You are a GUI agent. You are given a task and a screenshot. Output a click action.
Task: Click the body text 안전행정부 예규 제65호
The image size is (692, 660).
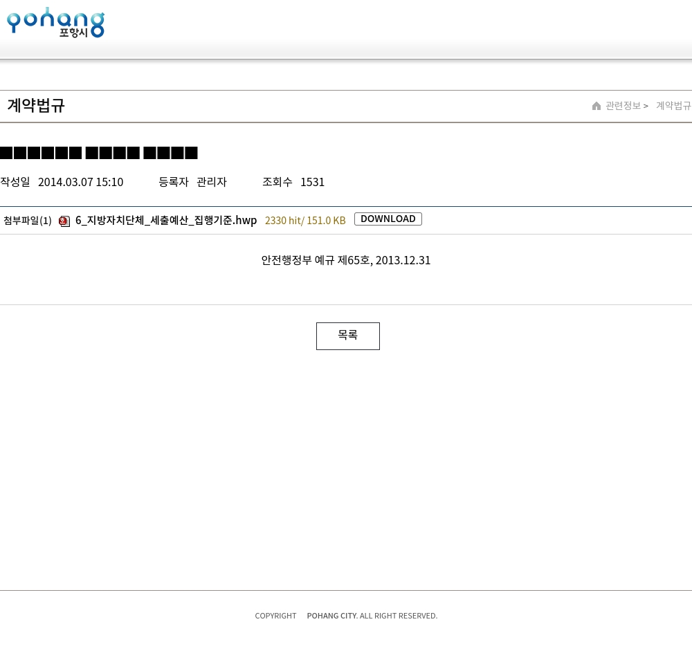pyautogui.click(x=345, y=260)
